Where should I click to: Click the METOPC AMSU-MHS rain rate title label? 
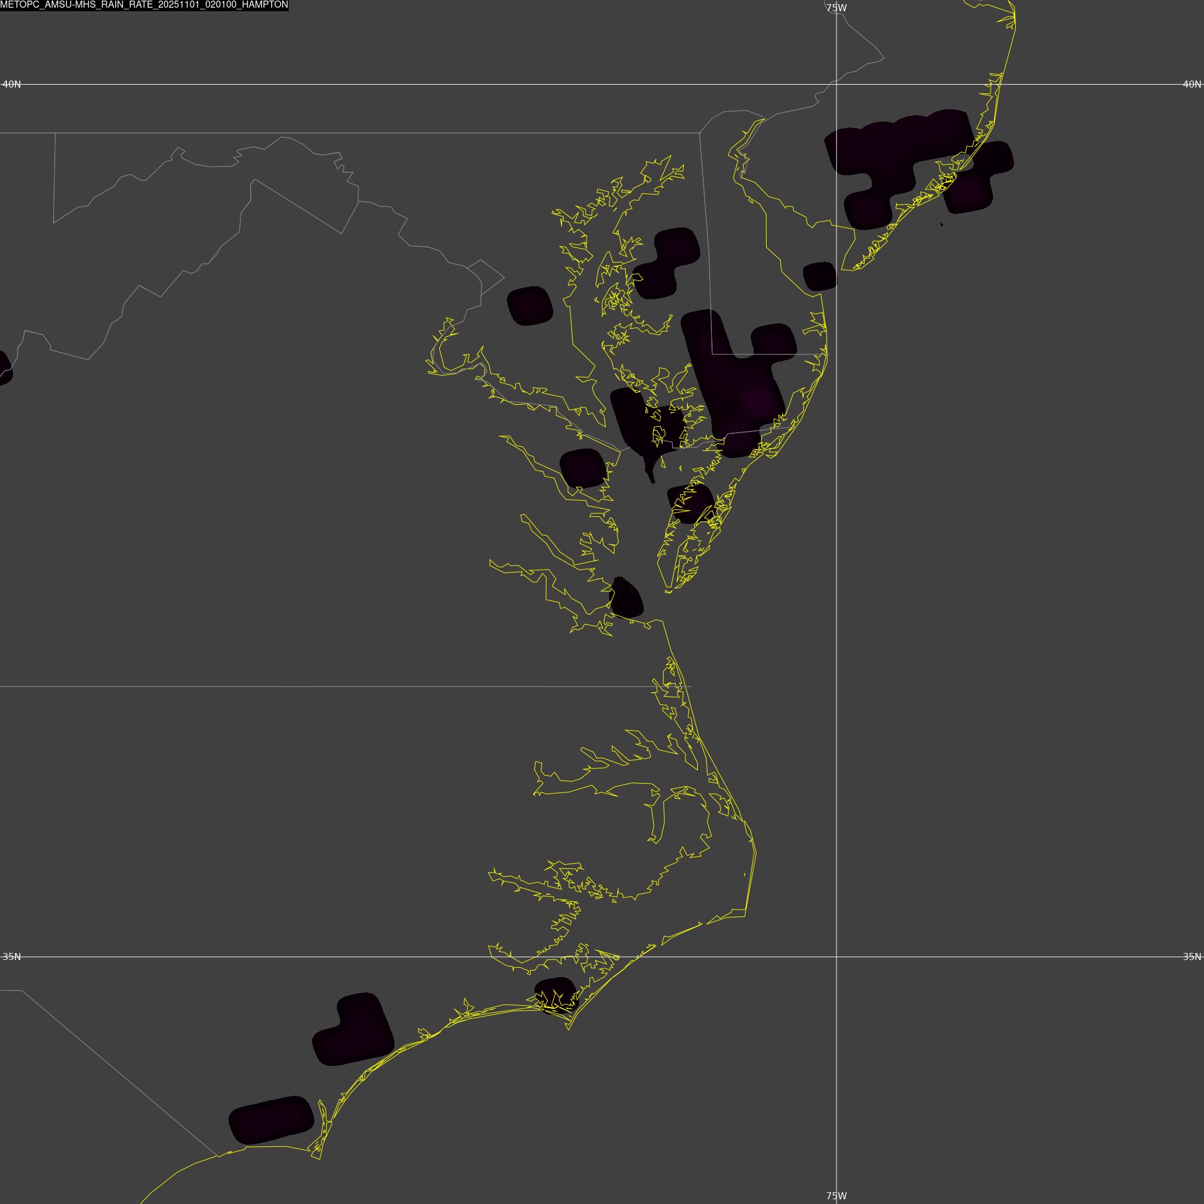tap(144, 5)
